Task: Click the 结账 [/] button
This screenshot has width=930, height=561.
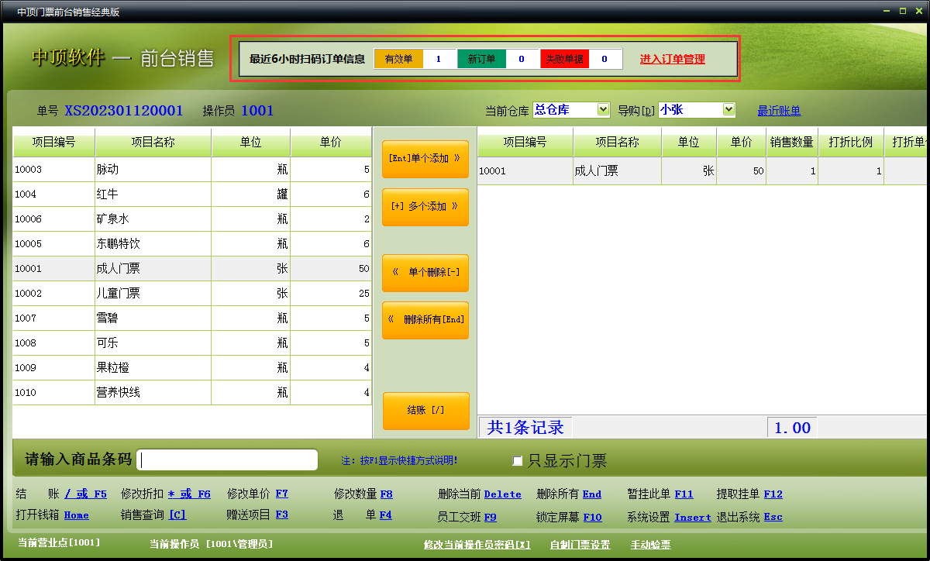Action: point(426,411)
